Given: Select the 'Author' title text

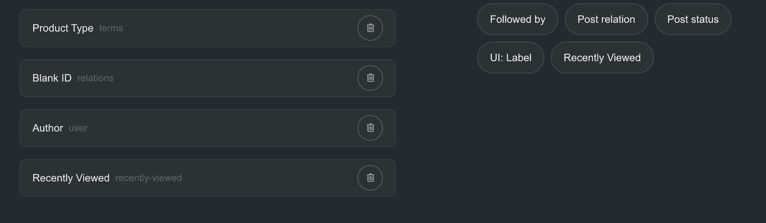Looking at the screenshot, I should coord(48,128).
